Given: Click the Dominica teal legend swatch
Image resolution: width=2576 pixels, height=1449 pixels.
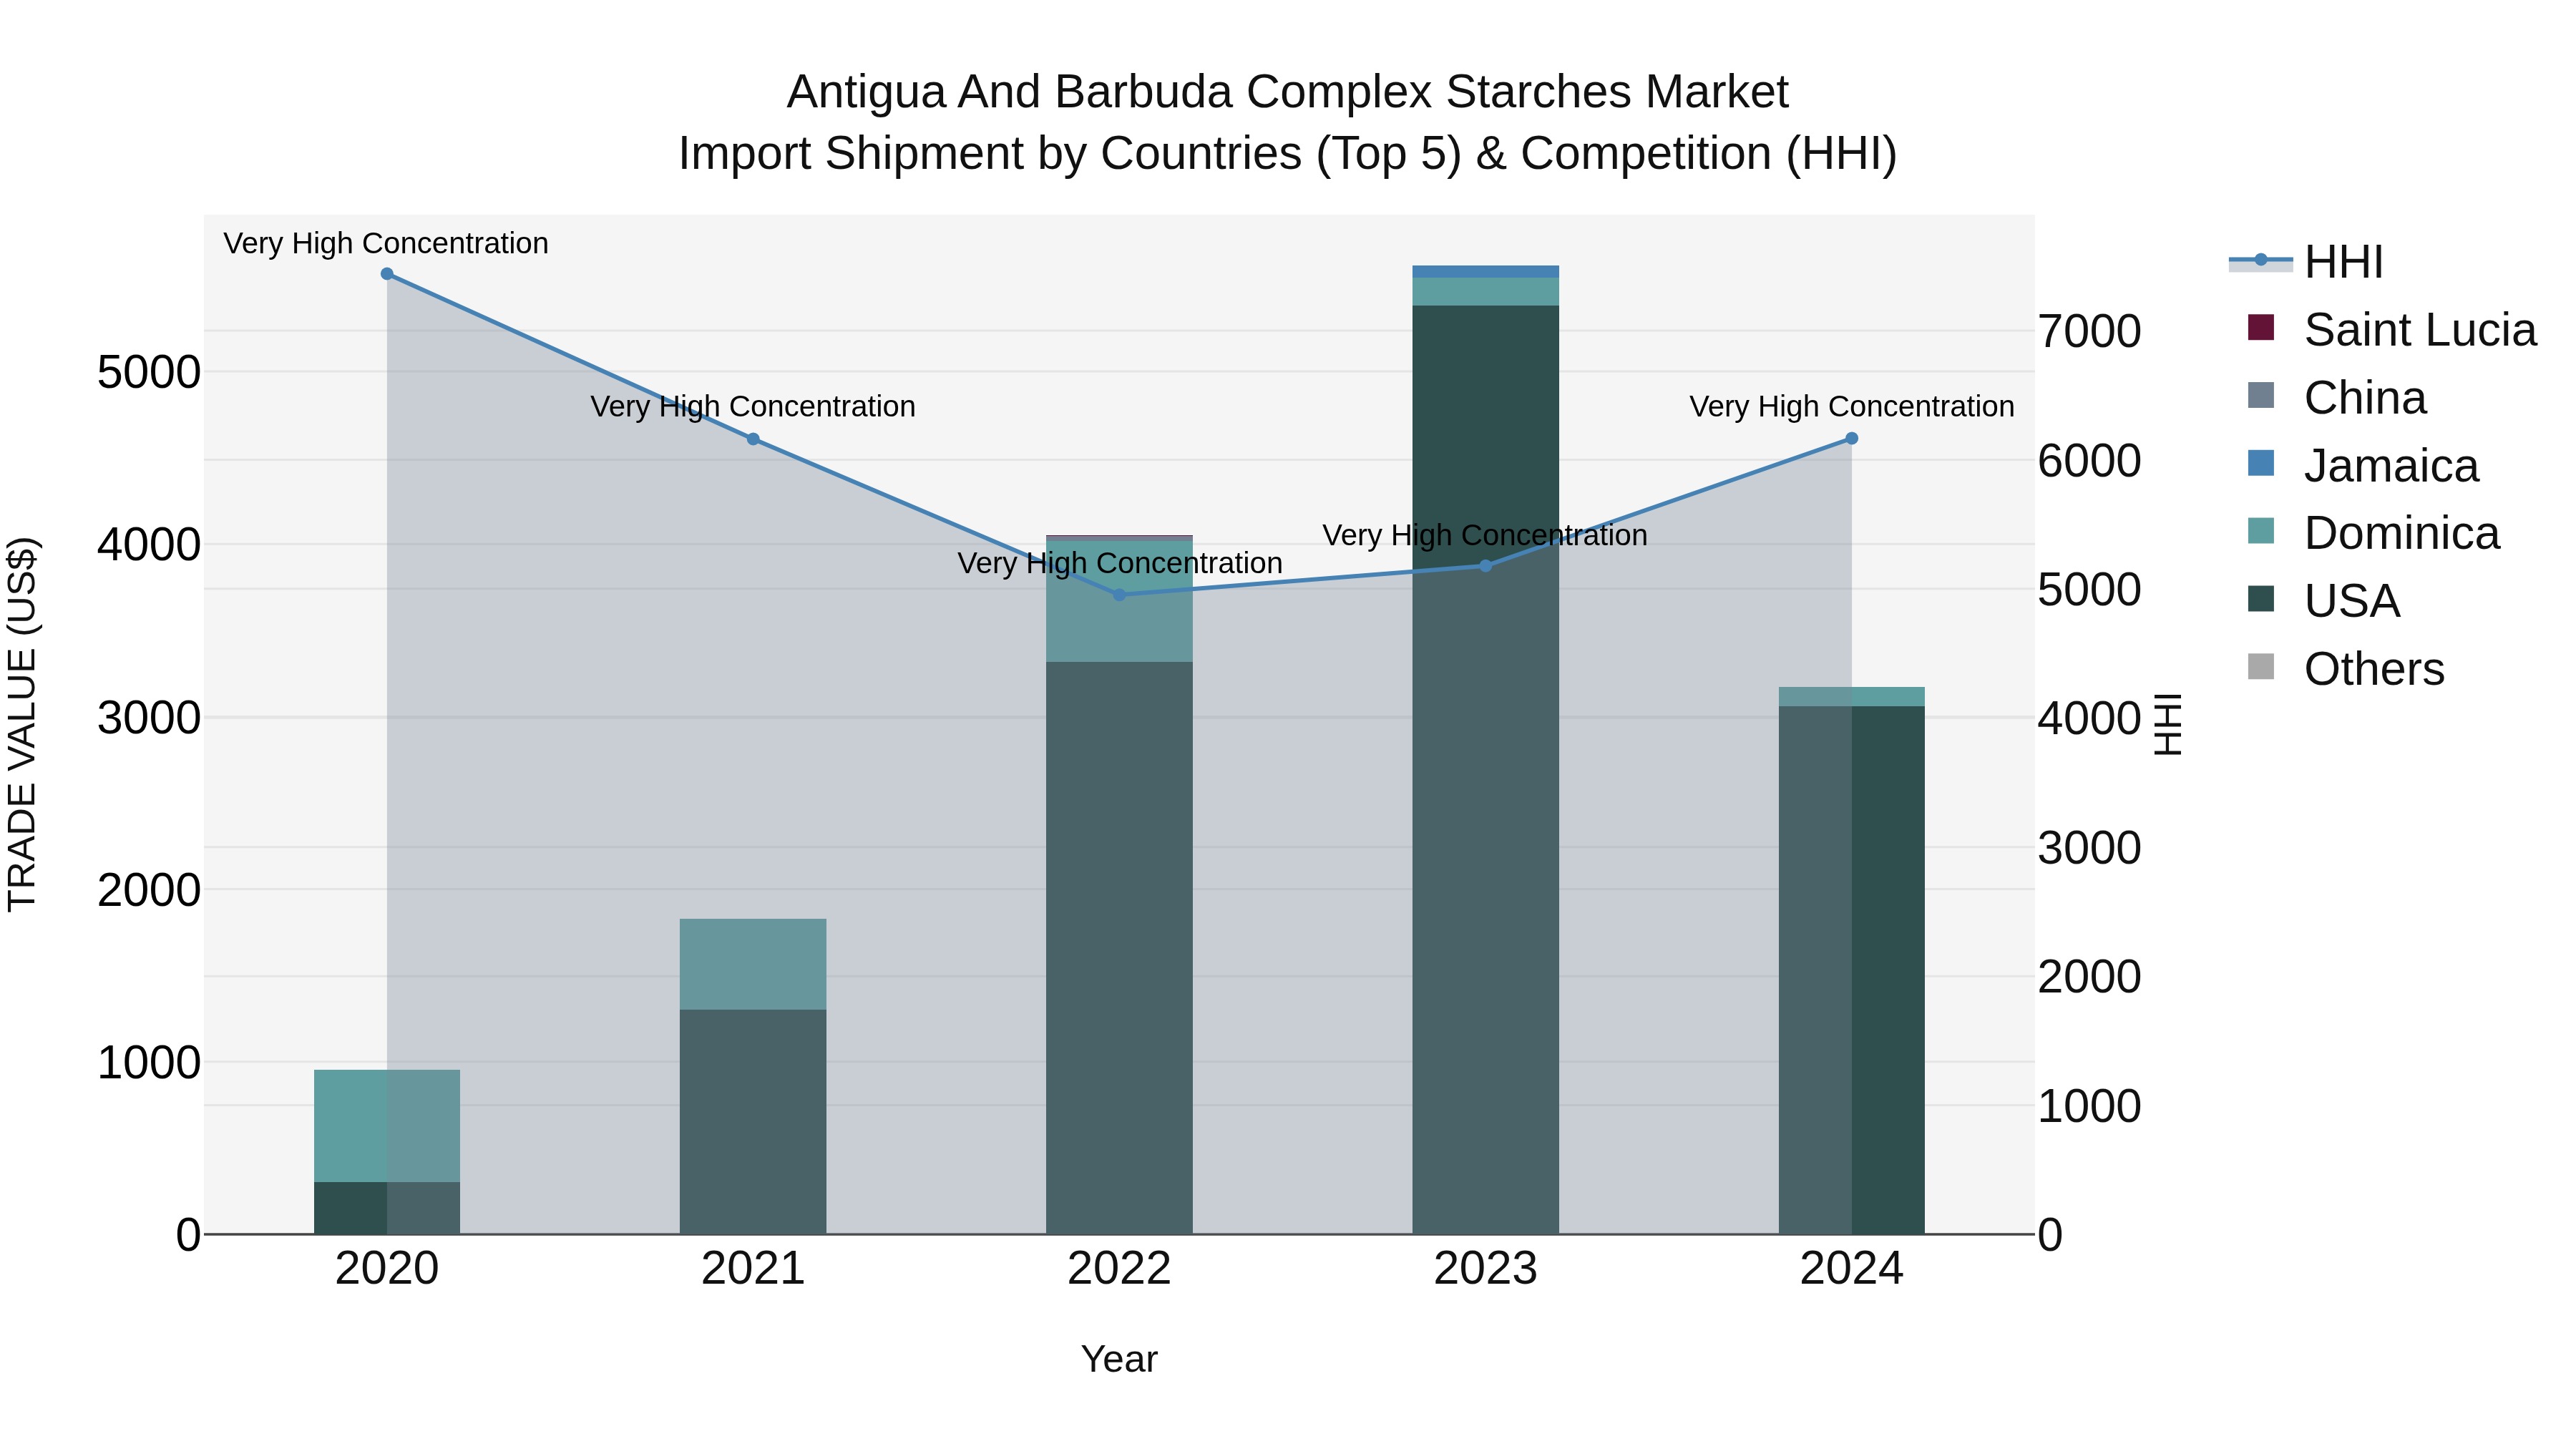Looking at the screenshot, I should 2261,530.
